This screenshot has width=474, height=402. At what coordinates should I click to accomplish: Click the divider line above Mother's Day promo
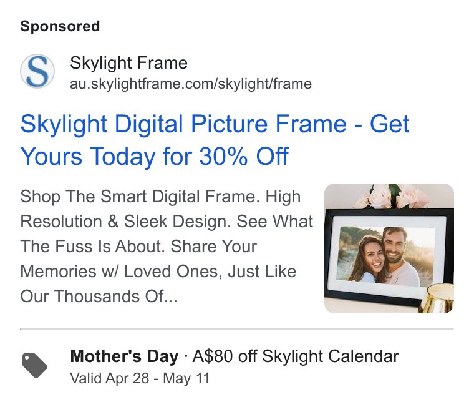point(237,329)
